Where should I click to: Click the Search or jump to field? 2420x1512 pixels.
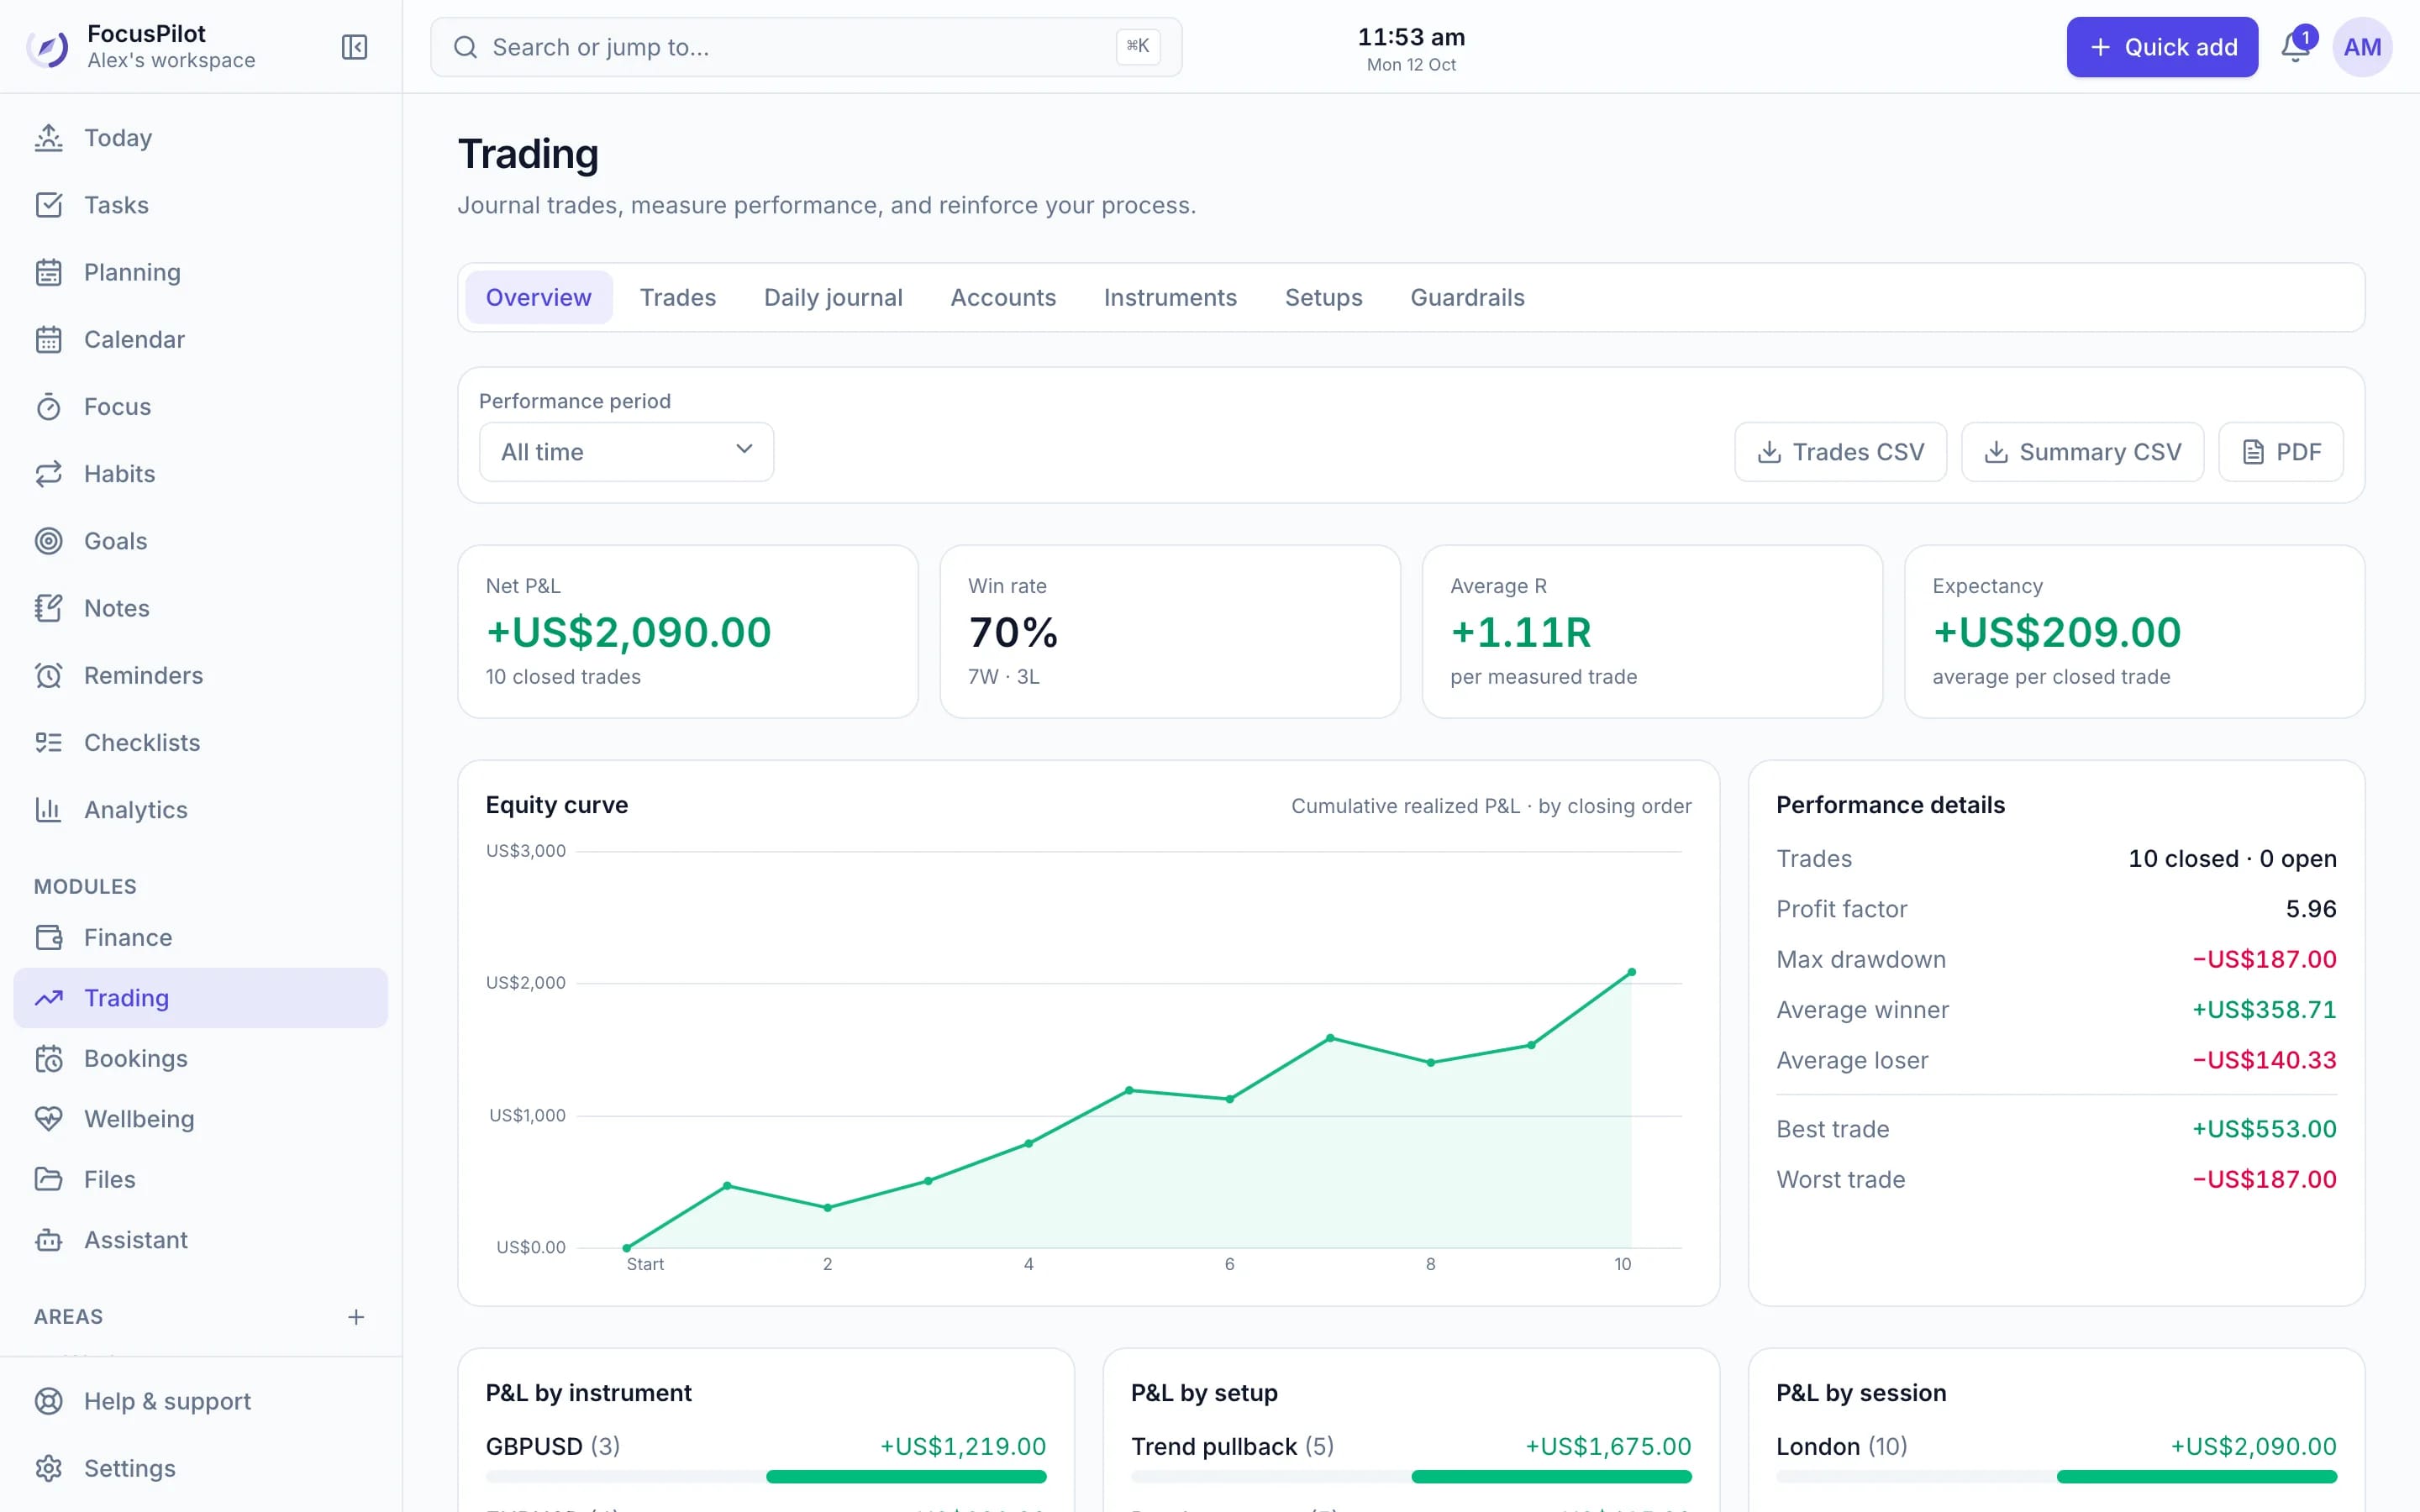(x=806, y=47)
